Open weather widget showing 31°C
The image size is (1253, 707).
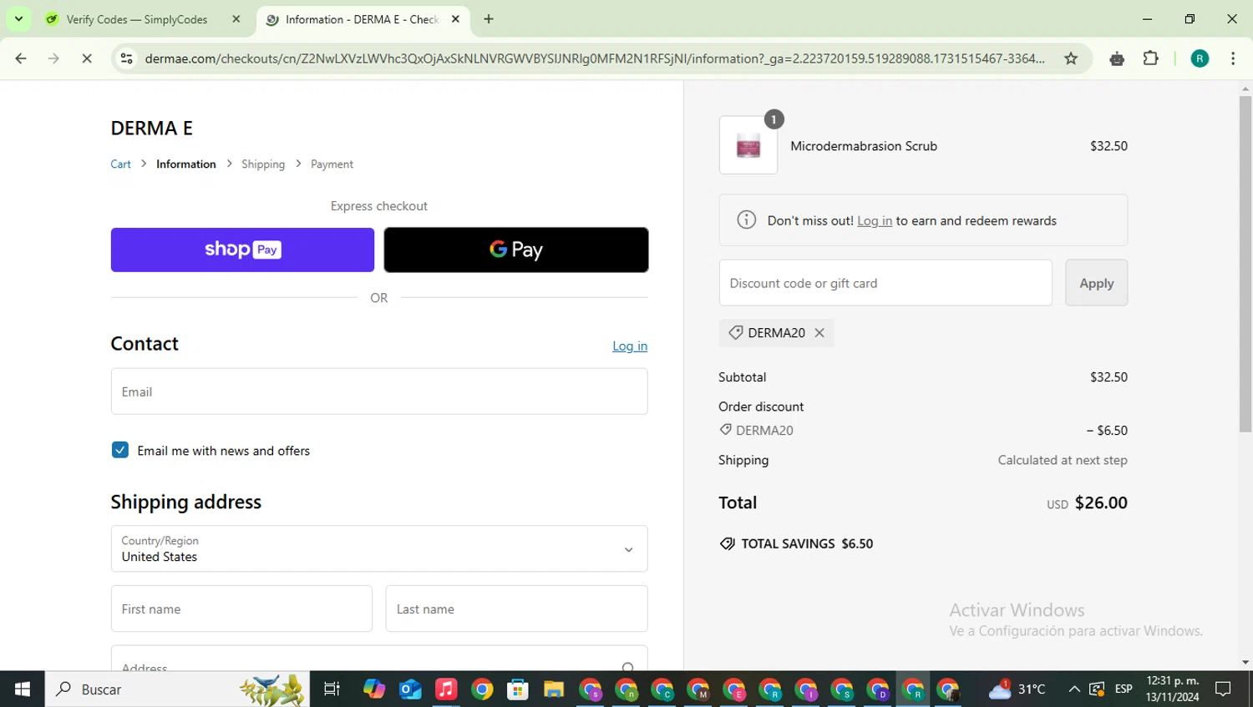[1017, 689]
